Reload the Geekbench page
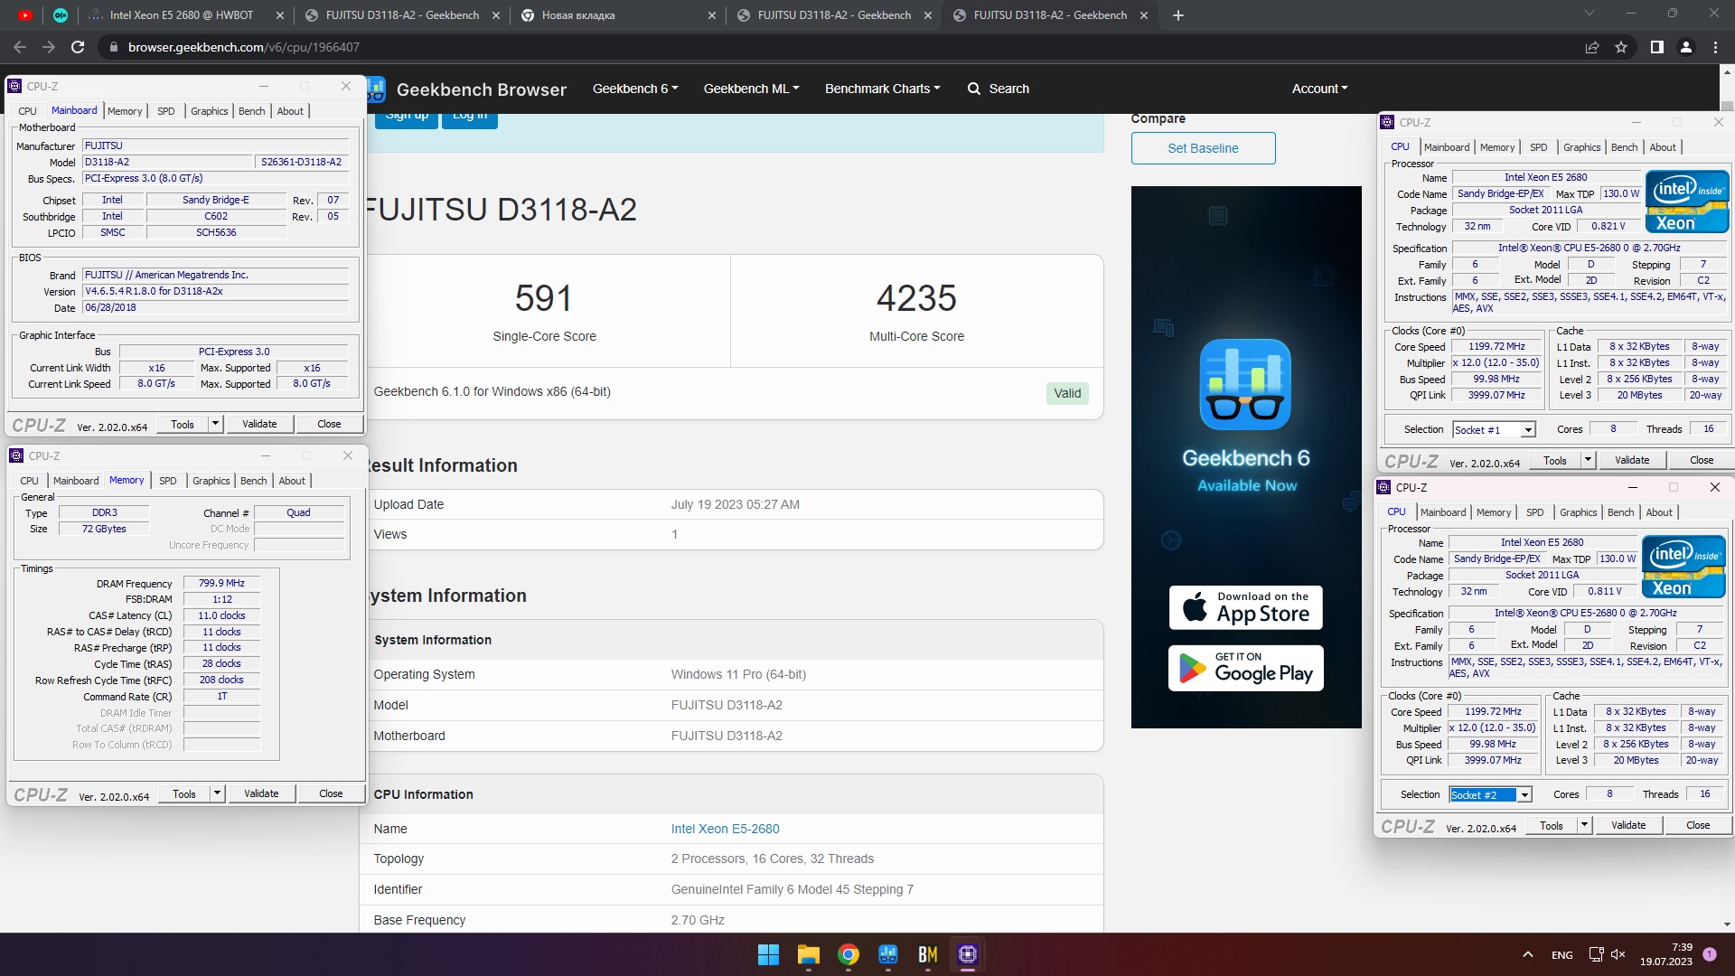 [78, 47]
